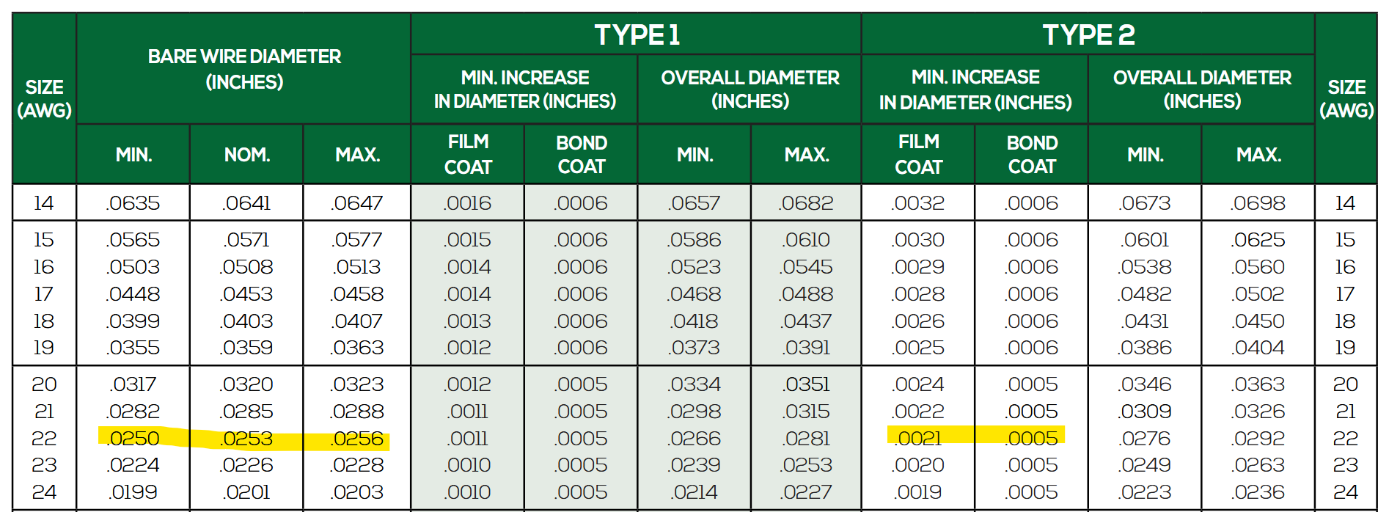Select highlighted .0253 nominal bare wire value

[247, 439]
